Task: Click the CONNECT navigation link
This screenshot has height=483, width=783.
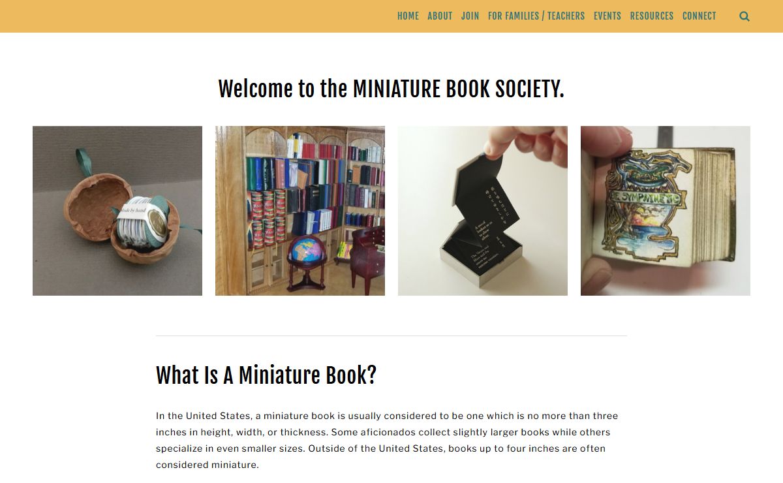Action: (x=699, y=16)
